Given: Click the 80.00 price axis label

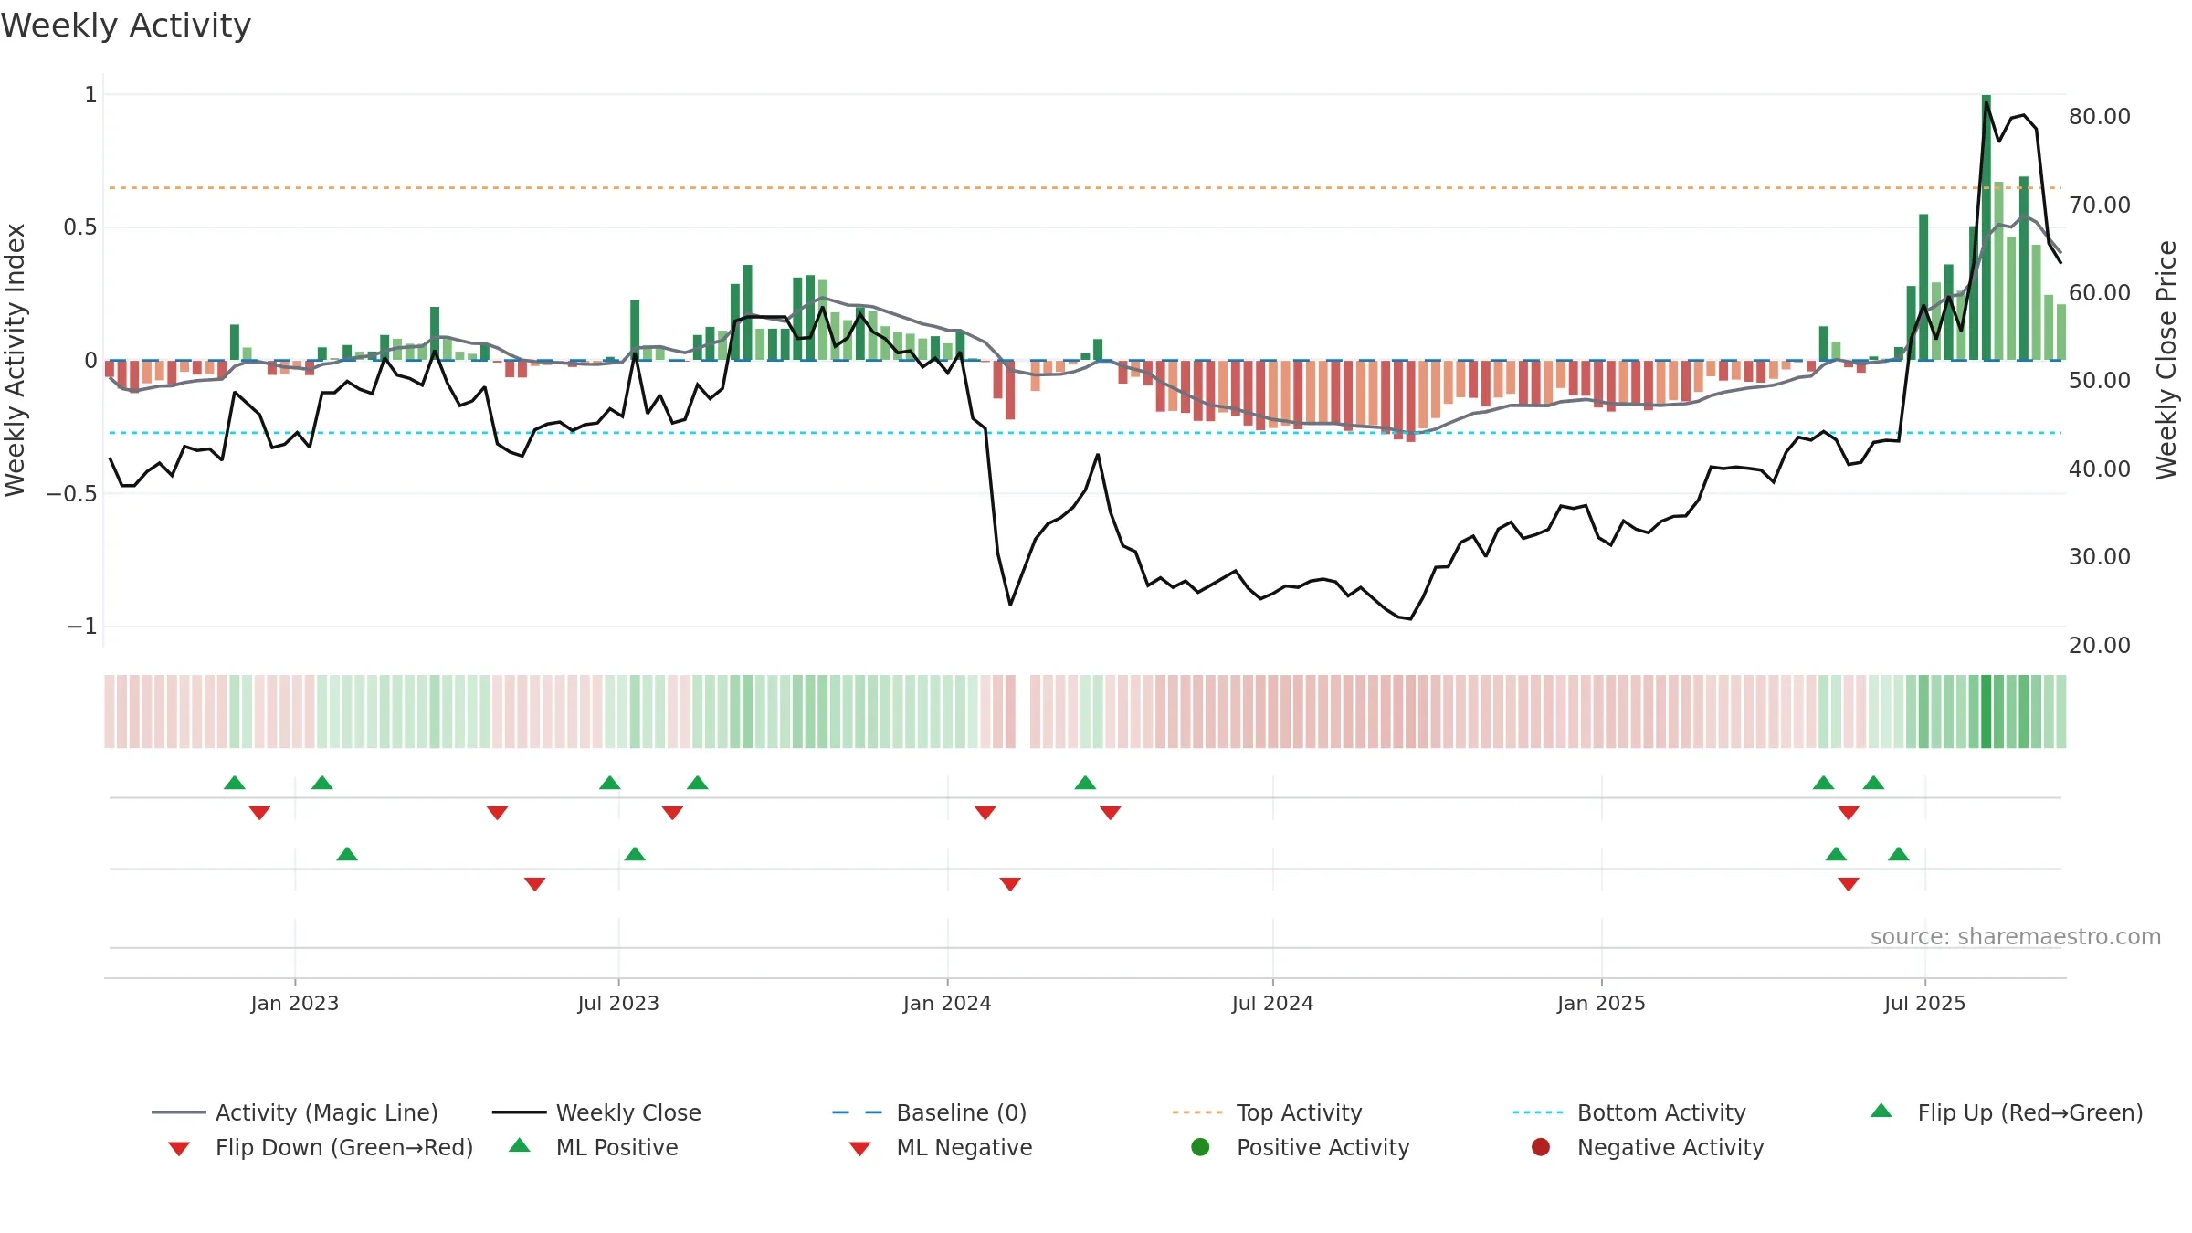Looking at the screenshot, I should click(x=2099, y=116).
